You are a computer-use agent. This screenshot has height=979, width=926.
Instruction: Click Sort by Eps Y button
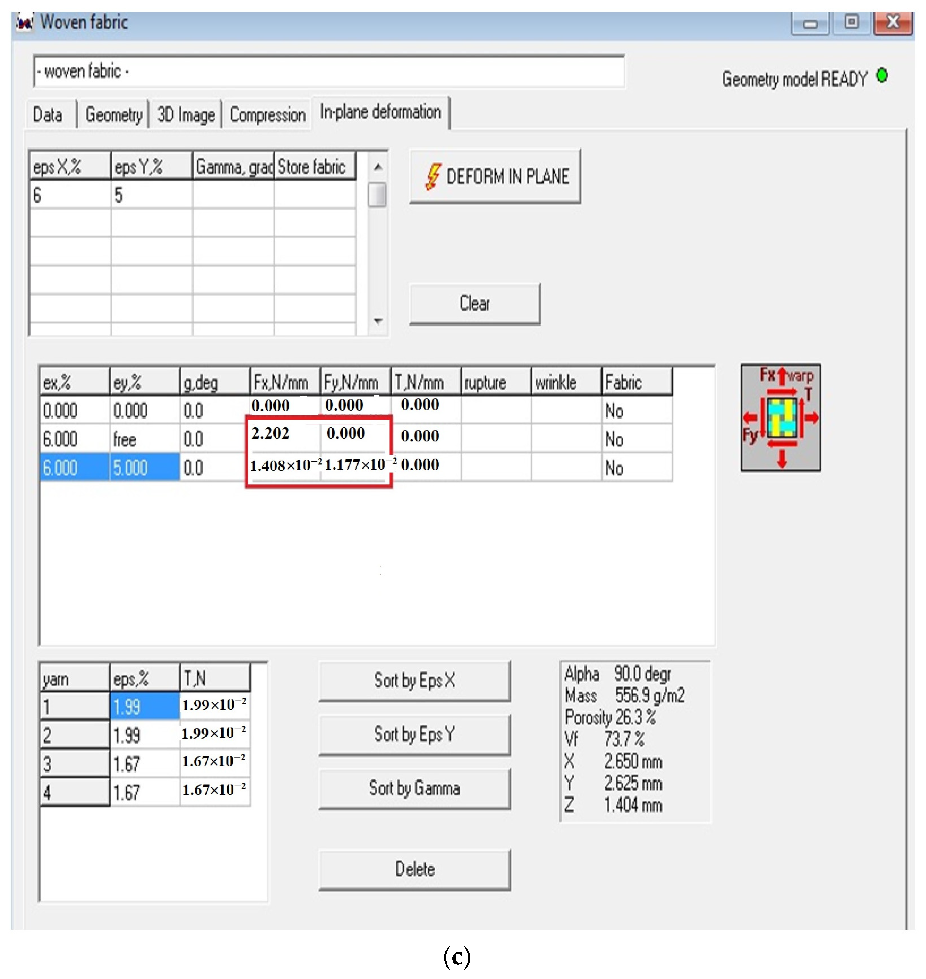pos(415,735)
